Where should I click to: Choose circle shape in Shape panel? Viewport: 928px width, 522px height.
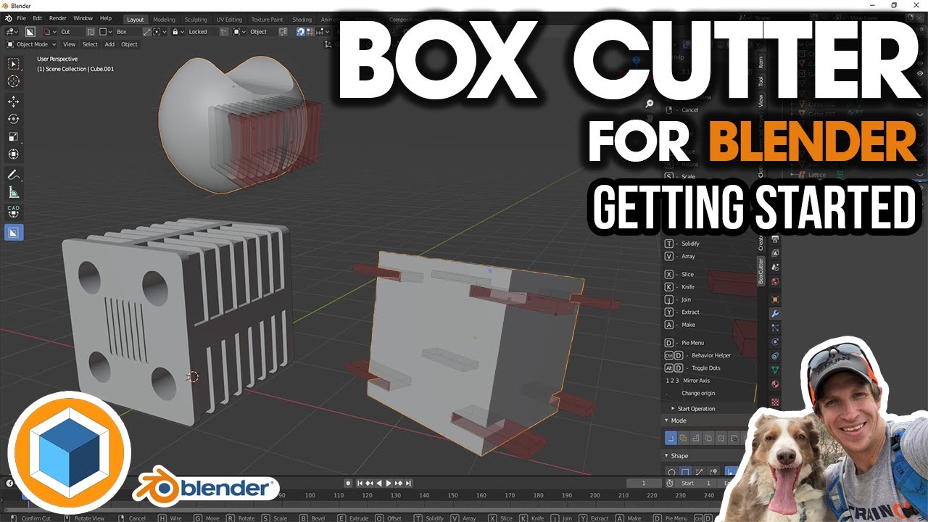672,473
